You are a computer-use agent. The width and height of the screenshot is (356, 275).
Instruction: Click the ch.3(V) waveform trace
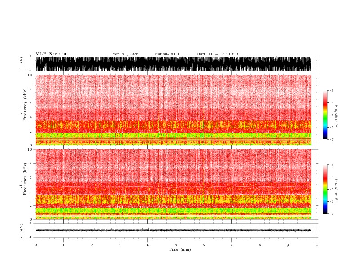click(x=173, y=231)
